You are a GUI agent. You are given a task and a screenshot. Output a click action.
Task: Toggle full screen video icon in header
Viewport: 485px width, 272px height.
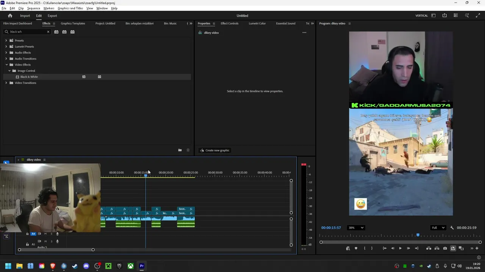[x=478, y=15]
